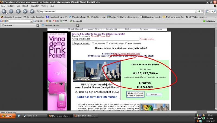Click the BTunnel URL entry text field
217x123 pixels.
(x=106, y=39)
